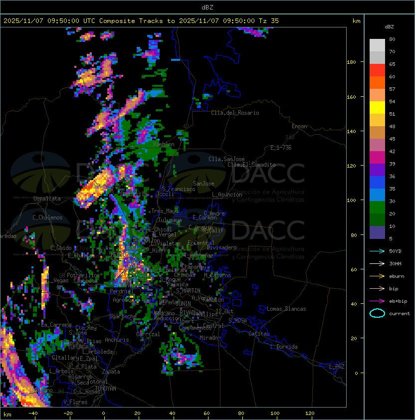The width and height of the screenshot is (415, 420).
Task: Select the orange 57-60 dBZ swatch
Action: 377,82
